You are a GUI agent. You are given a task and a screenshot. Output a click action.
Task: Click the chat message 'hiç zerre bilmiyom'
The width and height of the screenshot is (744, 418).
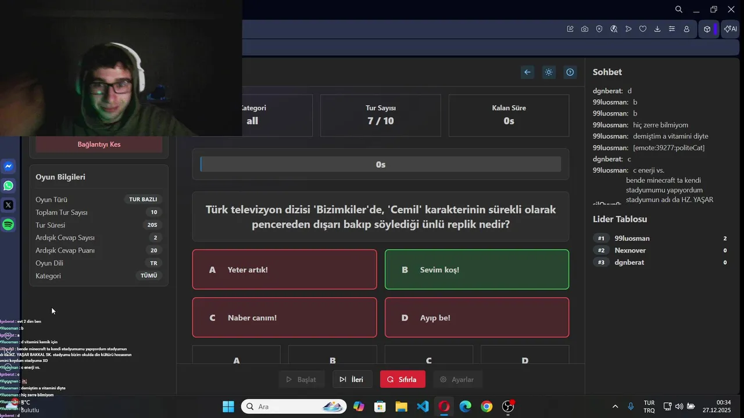coord(660,125)
